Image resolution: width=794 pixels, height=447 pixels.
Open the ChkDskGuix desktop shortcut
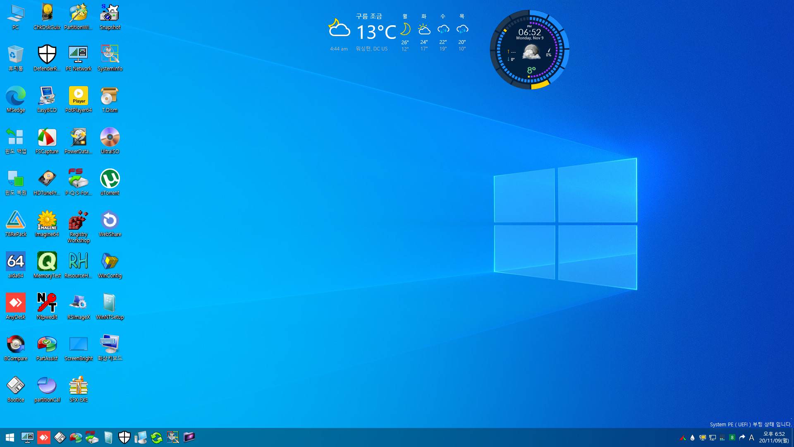(x=47, y=17)
